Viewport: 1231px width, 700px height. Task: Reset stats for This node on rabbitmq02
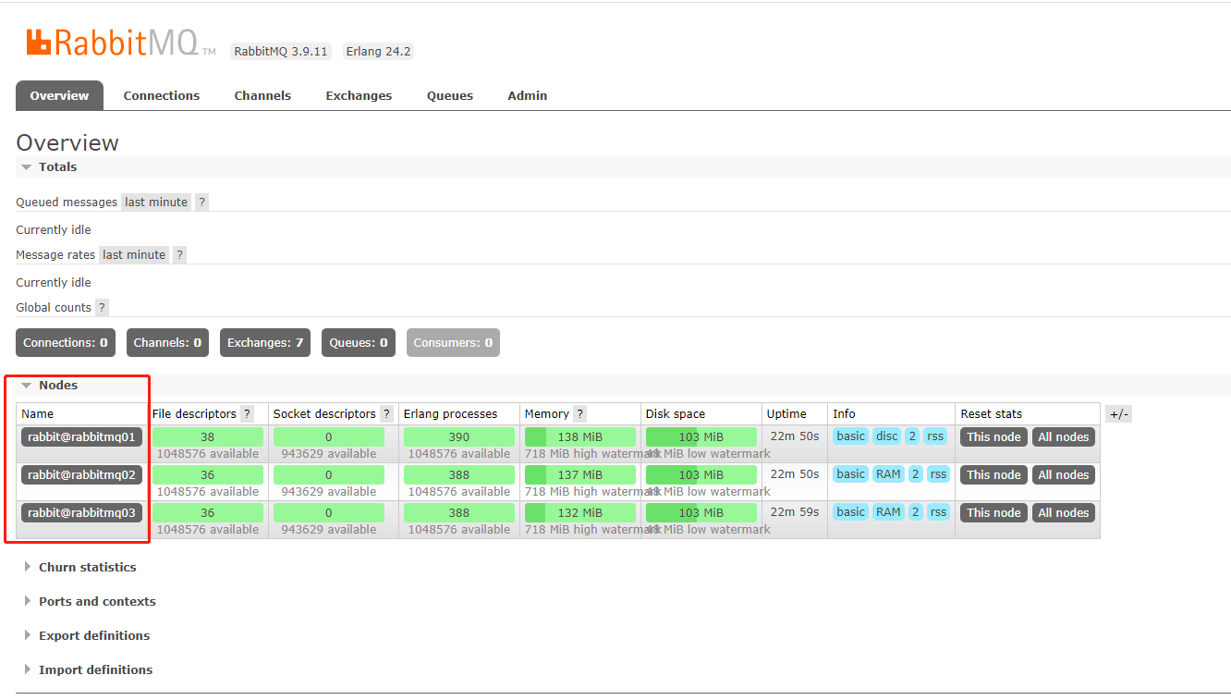993,475
